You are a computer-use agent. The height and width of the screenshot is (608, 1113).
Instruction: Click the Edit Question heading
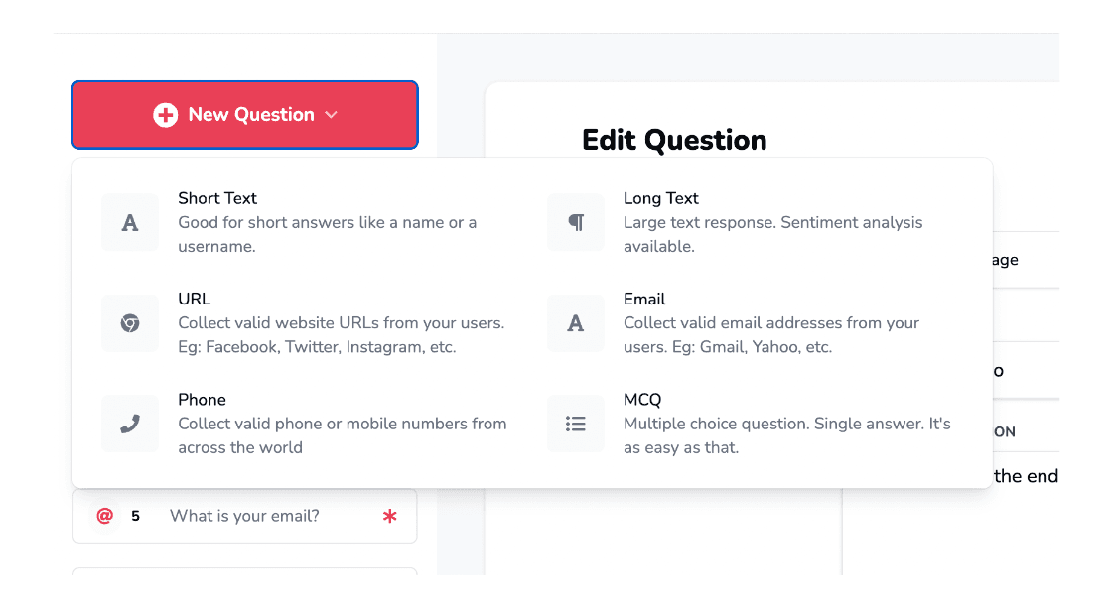point(674,140)
